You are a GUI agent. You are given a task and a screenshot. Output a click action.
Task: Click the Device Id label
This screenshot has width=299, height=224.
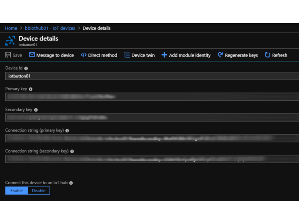pyautogui.click(x=14, y=68)
